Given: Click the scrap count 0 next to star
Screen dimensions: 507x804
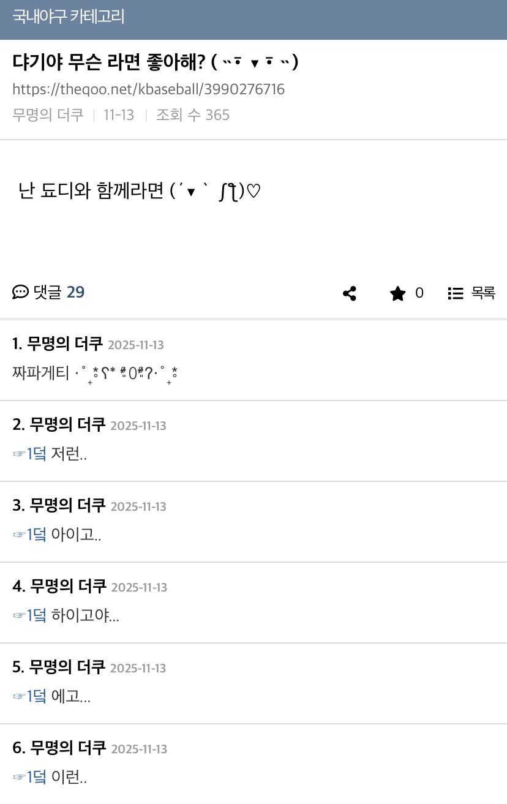Looking at the screenshot, I should click(x=419, y=293).
